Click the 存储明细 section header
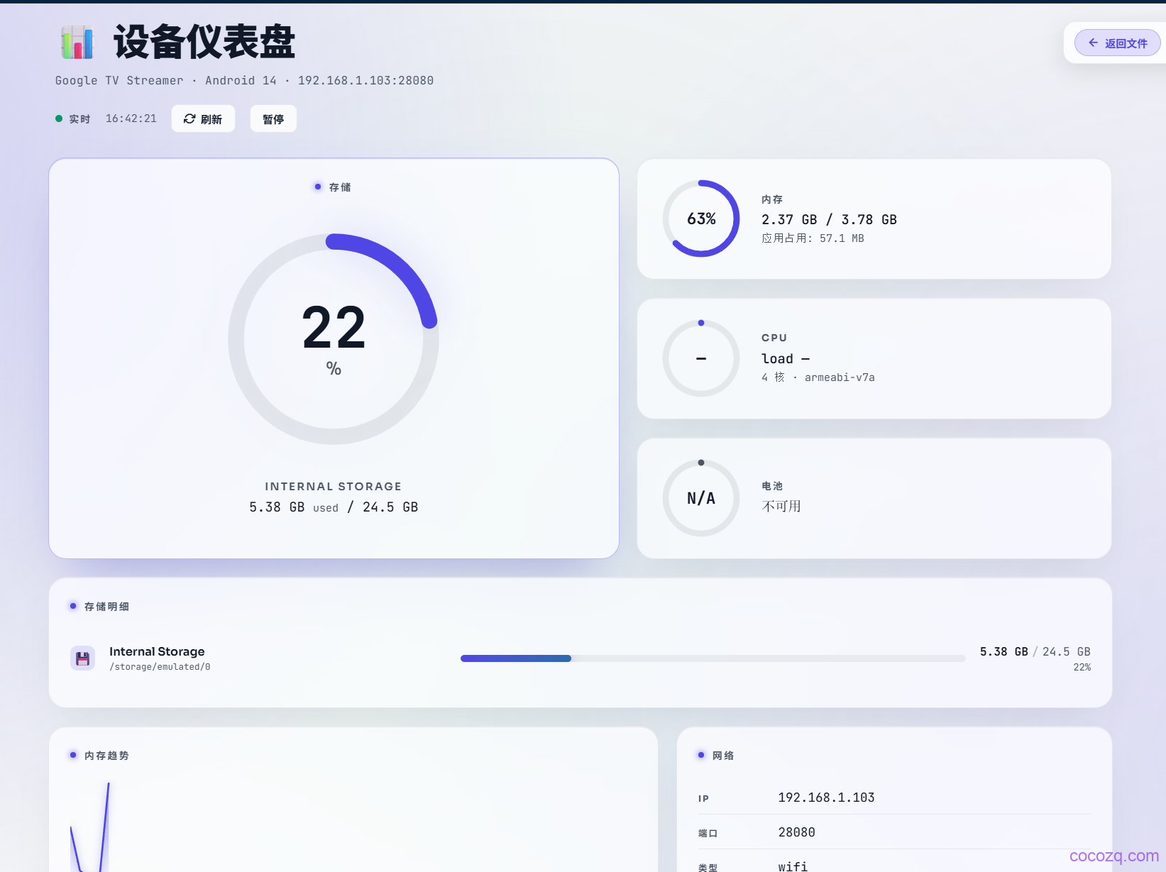 click(x=106, y=607)
